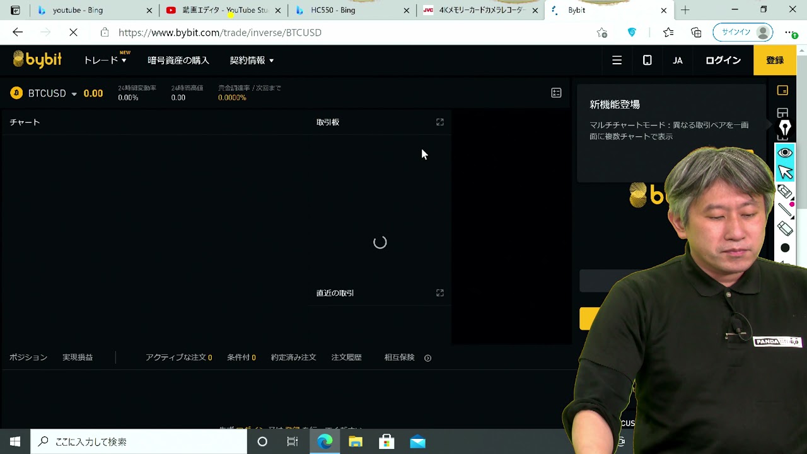The height and width of the screenshot is (454, 807).
Task: Select the ポジション tab
Action: click(x=28, y=358)
